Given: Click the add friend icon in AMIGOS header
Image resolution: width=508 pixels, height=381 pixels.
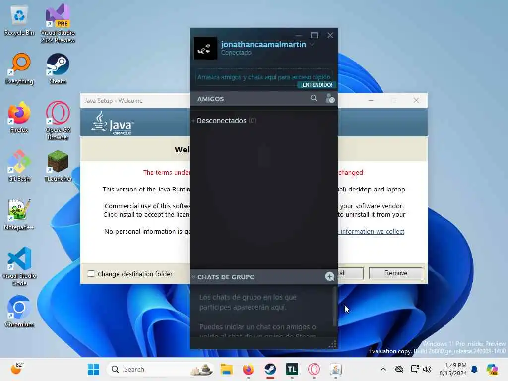Looking at the screenshot, I should coord(330,99).
